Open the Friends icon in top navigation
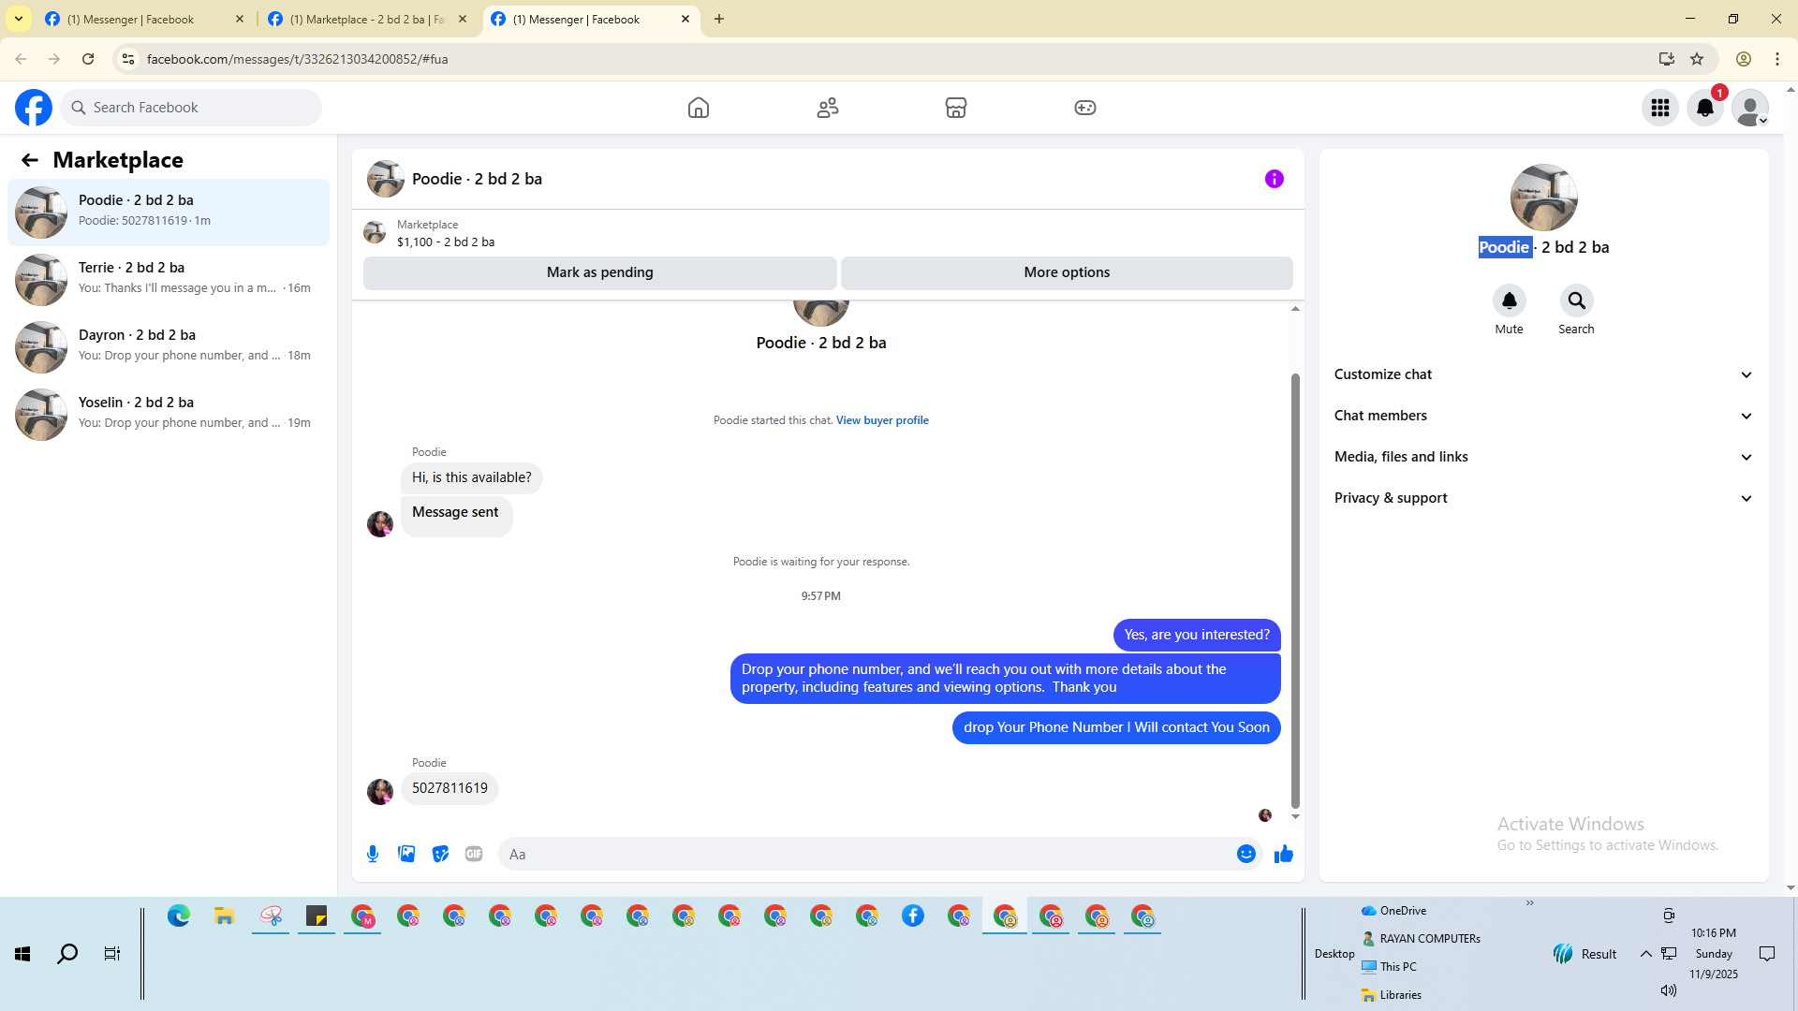The image size is (1798, 1011). click(x=828, y=108)
